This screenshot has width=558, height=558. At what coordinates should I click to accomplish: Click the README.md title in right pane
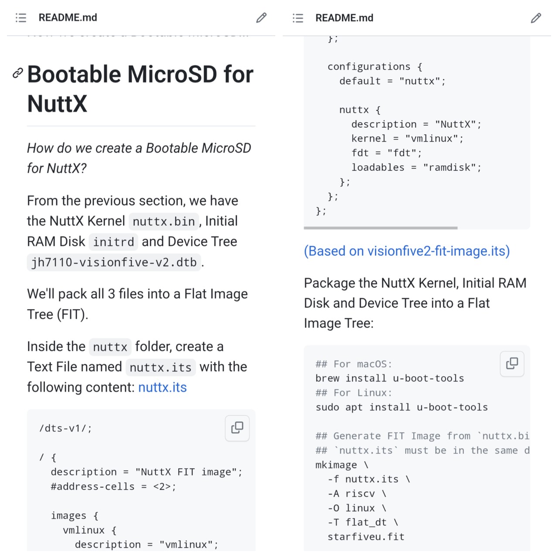click(344, 18)
